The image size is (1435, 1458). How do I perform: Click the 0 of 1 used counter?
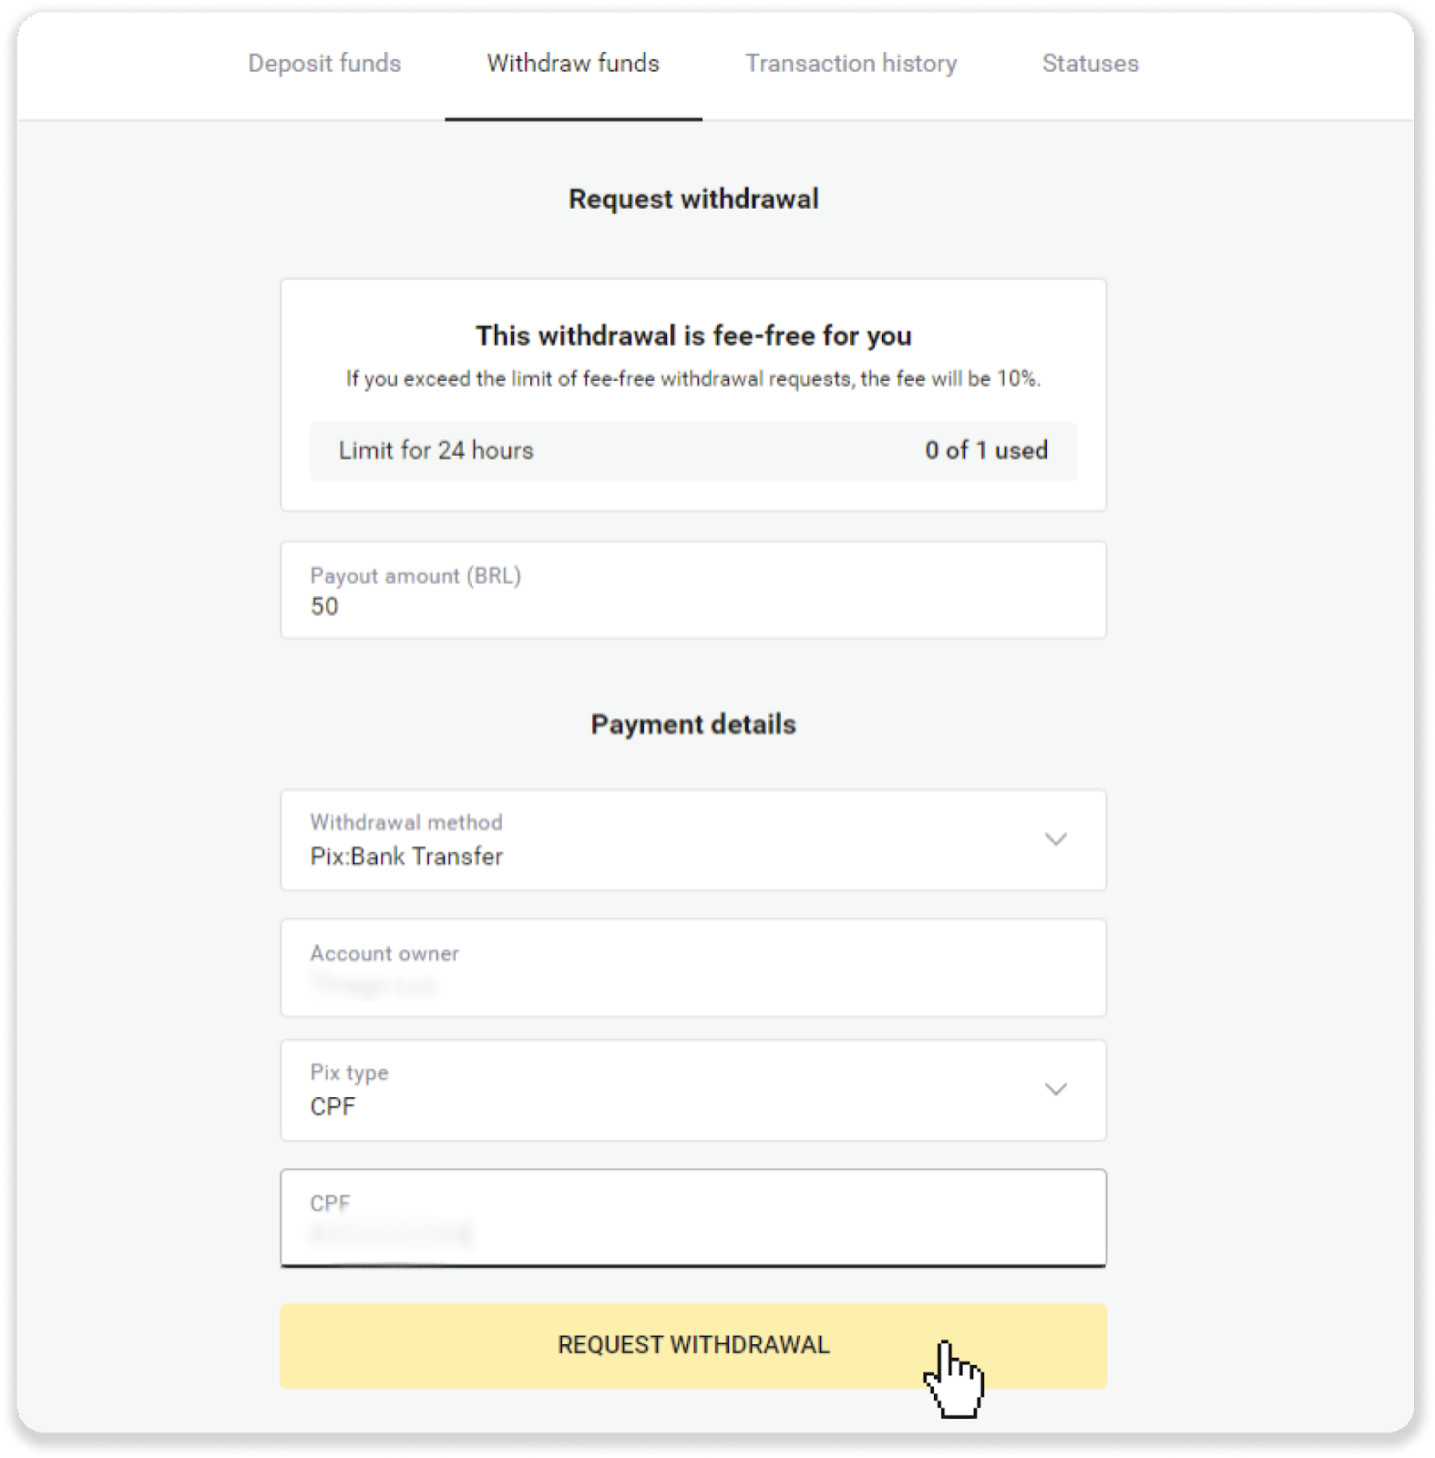[x=986, y=451]
